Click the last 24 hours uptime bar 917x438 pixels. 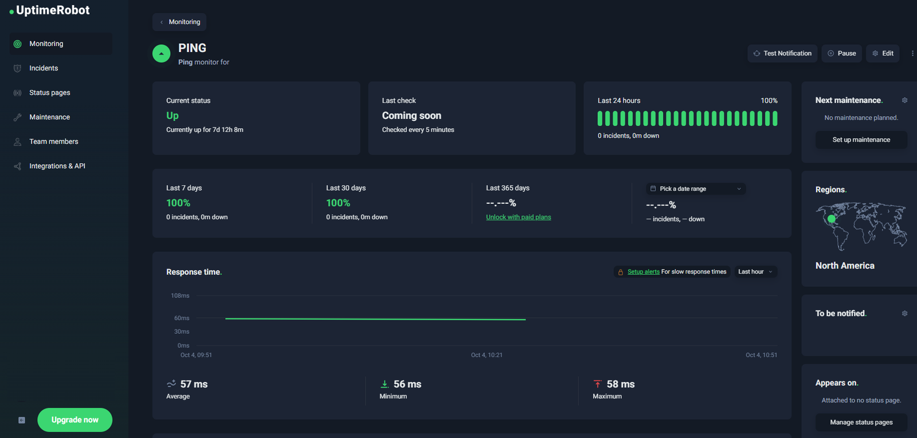(x=687, y=119)
